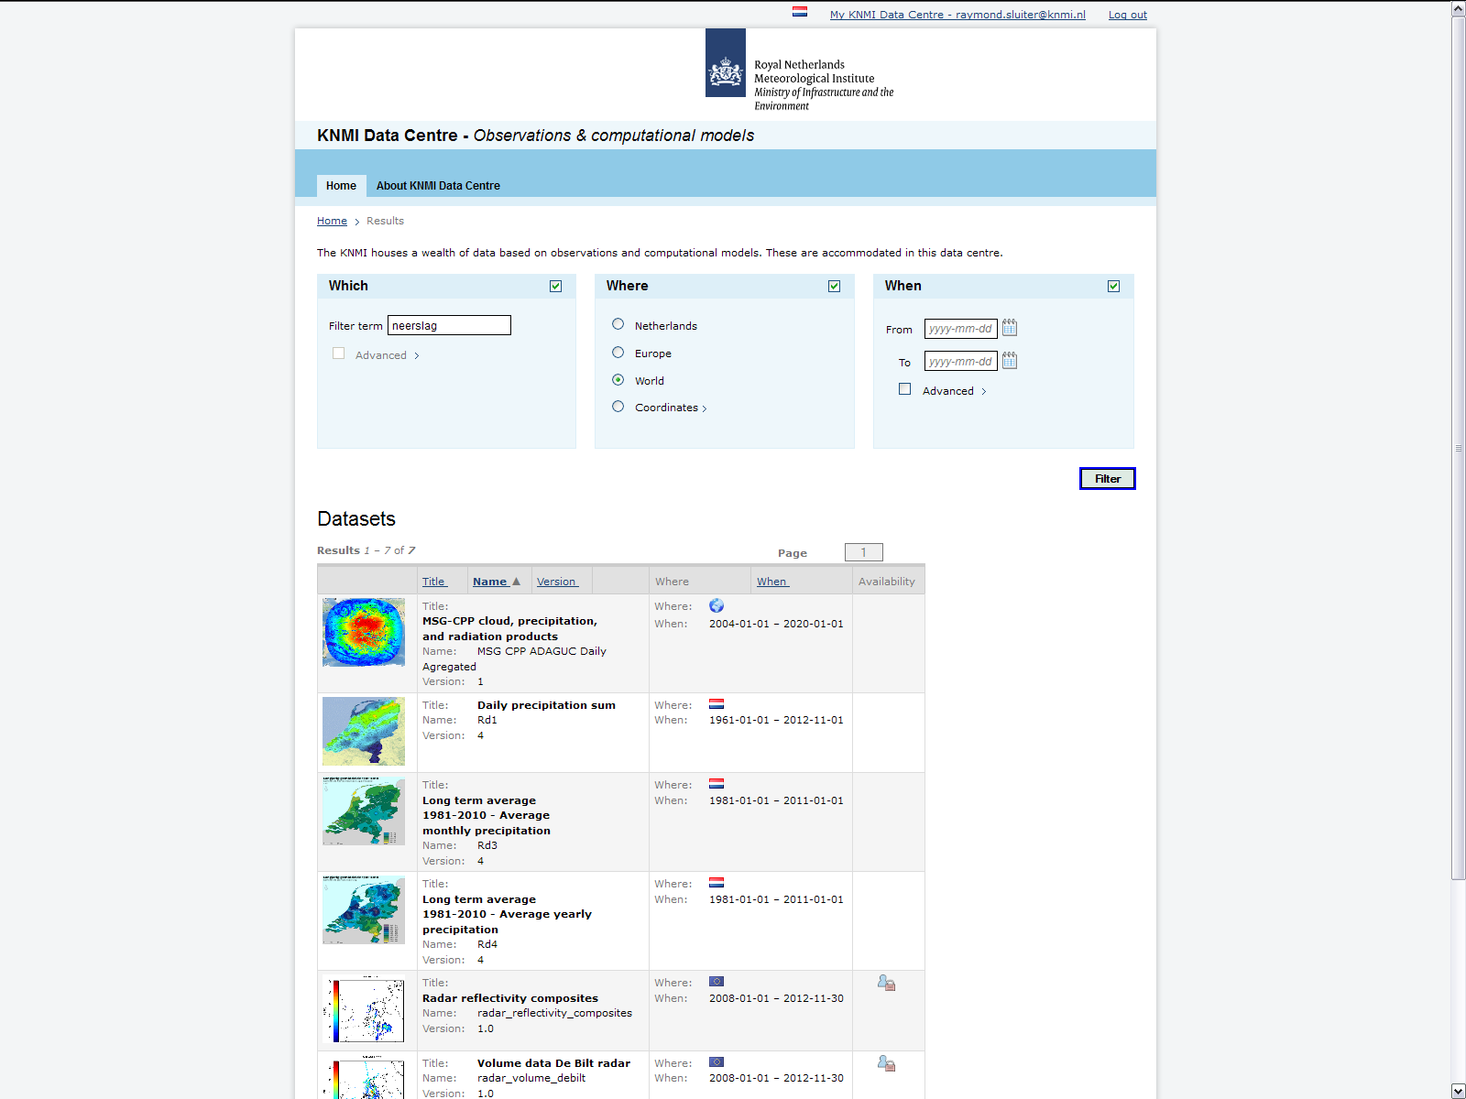Click availability lock icon for Volume data De Bilt

[886, 1063]
